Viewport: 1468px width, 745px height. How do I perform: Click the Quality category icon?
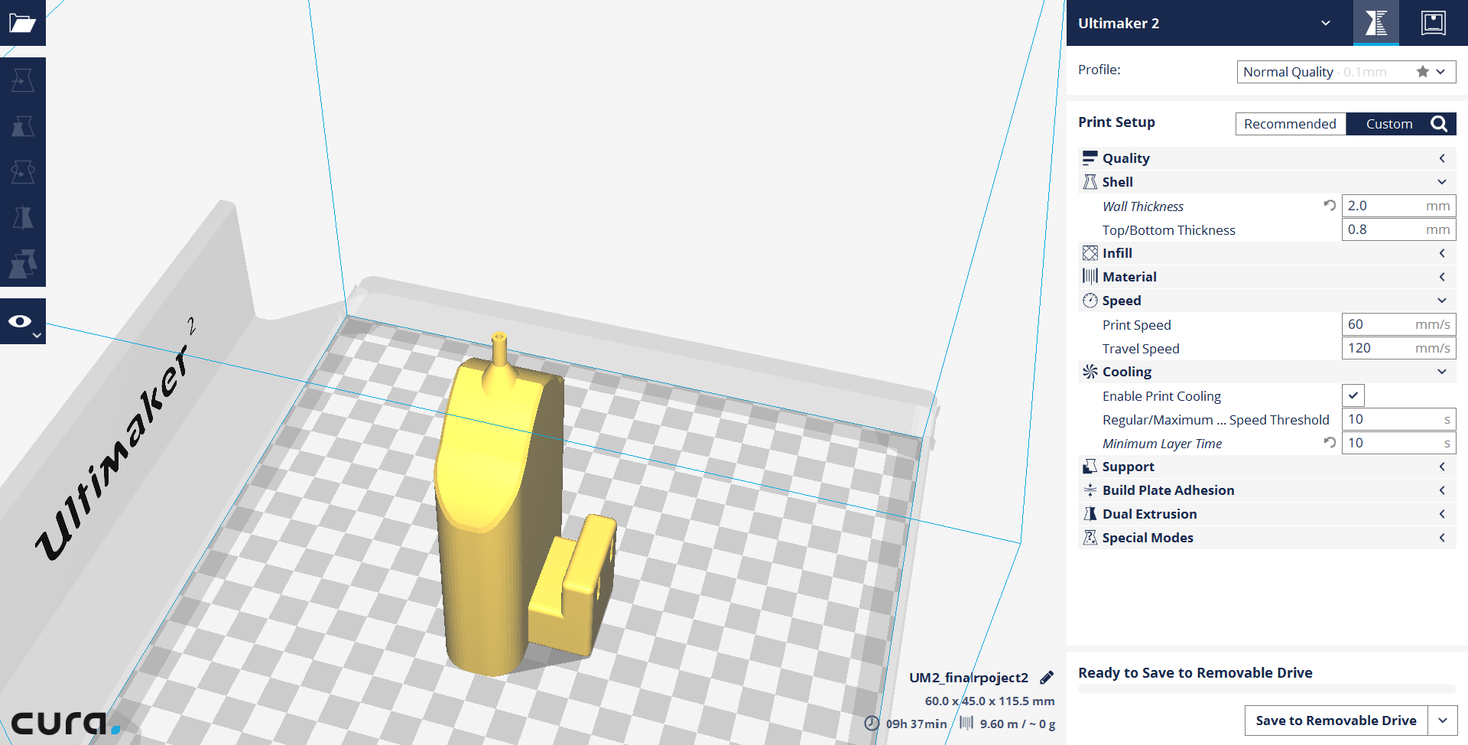(x=1090, y=158)
